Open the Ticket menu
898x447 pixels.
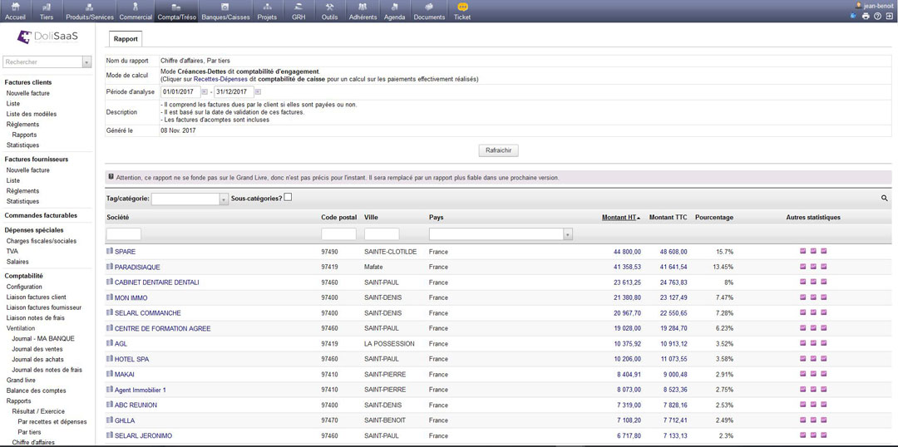[x=462, y=12]
